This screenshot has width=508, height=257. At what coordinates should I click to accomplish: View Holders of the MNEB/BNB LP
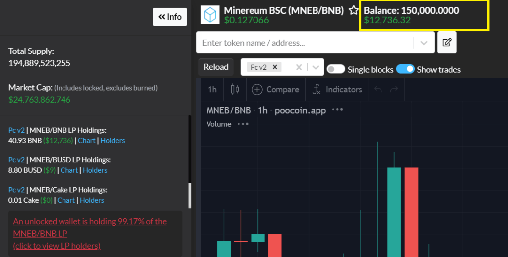point(113,141)
